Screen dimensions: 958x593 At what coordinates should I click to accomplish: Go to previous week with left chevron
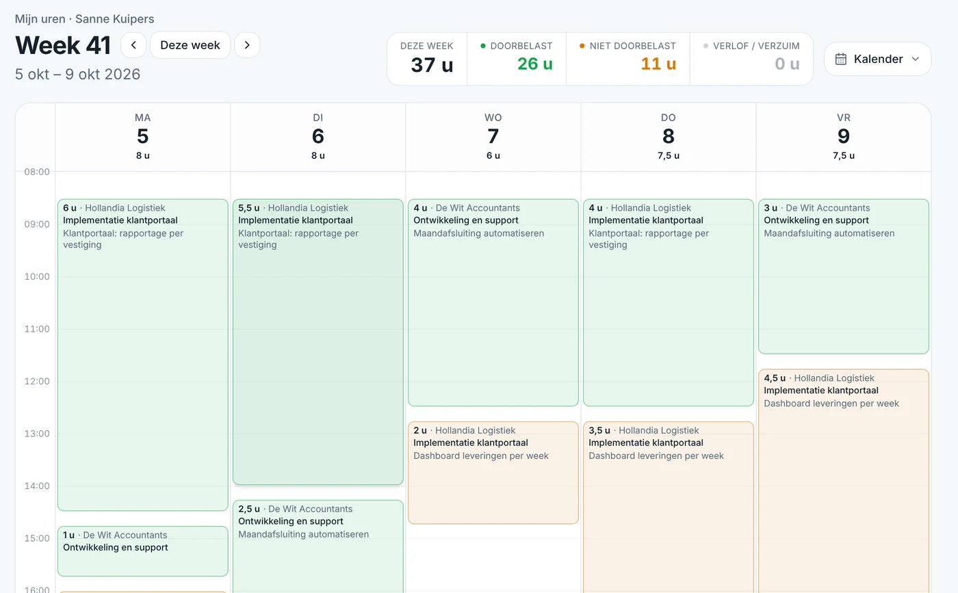pos(133,45)
